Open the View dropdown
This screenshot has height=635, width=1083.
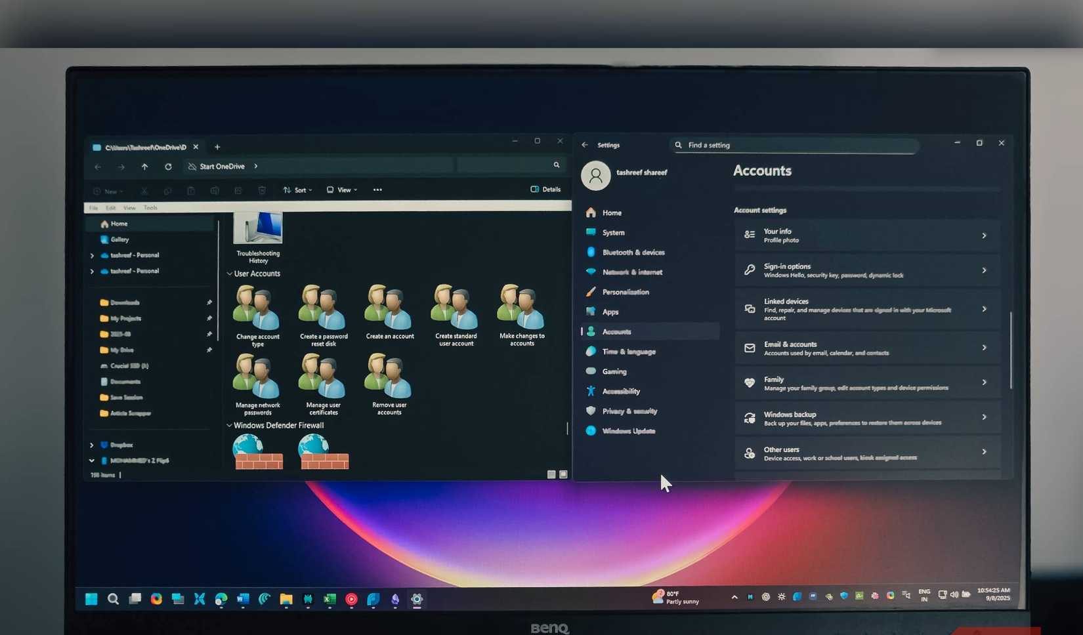(x=341, y=190)
